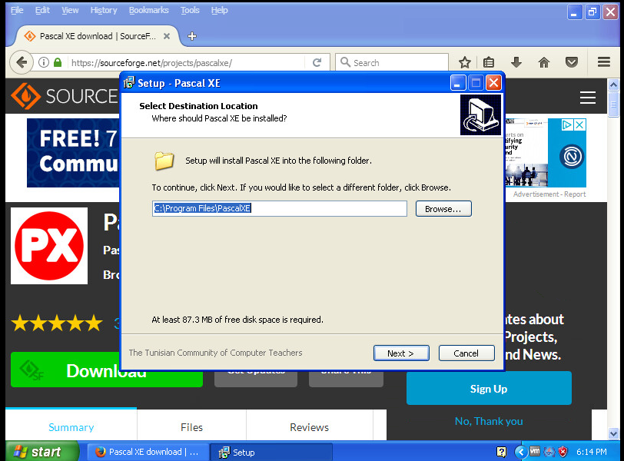Click the Advertisement - Report link
Viewport: 624px width, 461px height.
click(549, 194)
